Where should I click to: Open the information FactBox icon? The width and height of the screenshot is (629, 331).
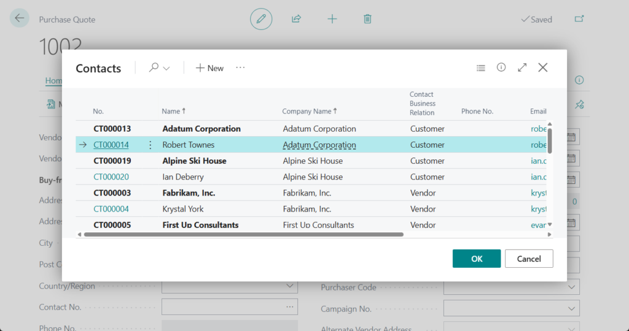point(501,67)
